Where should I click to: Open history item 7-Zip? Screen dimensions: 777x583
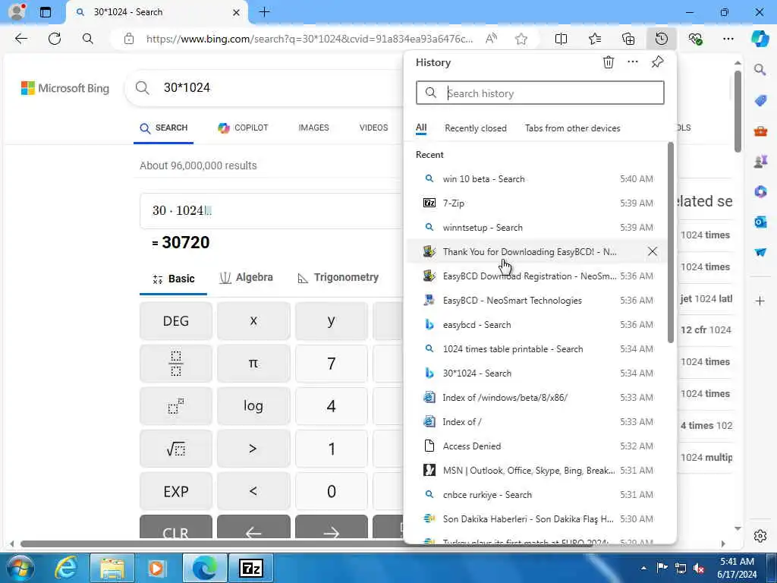pos(538,203)
